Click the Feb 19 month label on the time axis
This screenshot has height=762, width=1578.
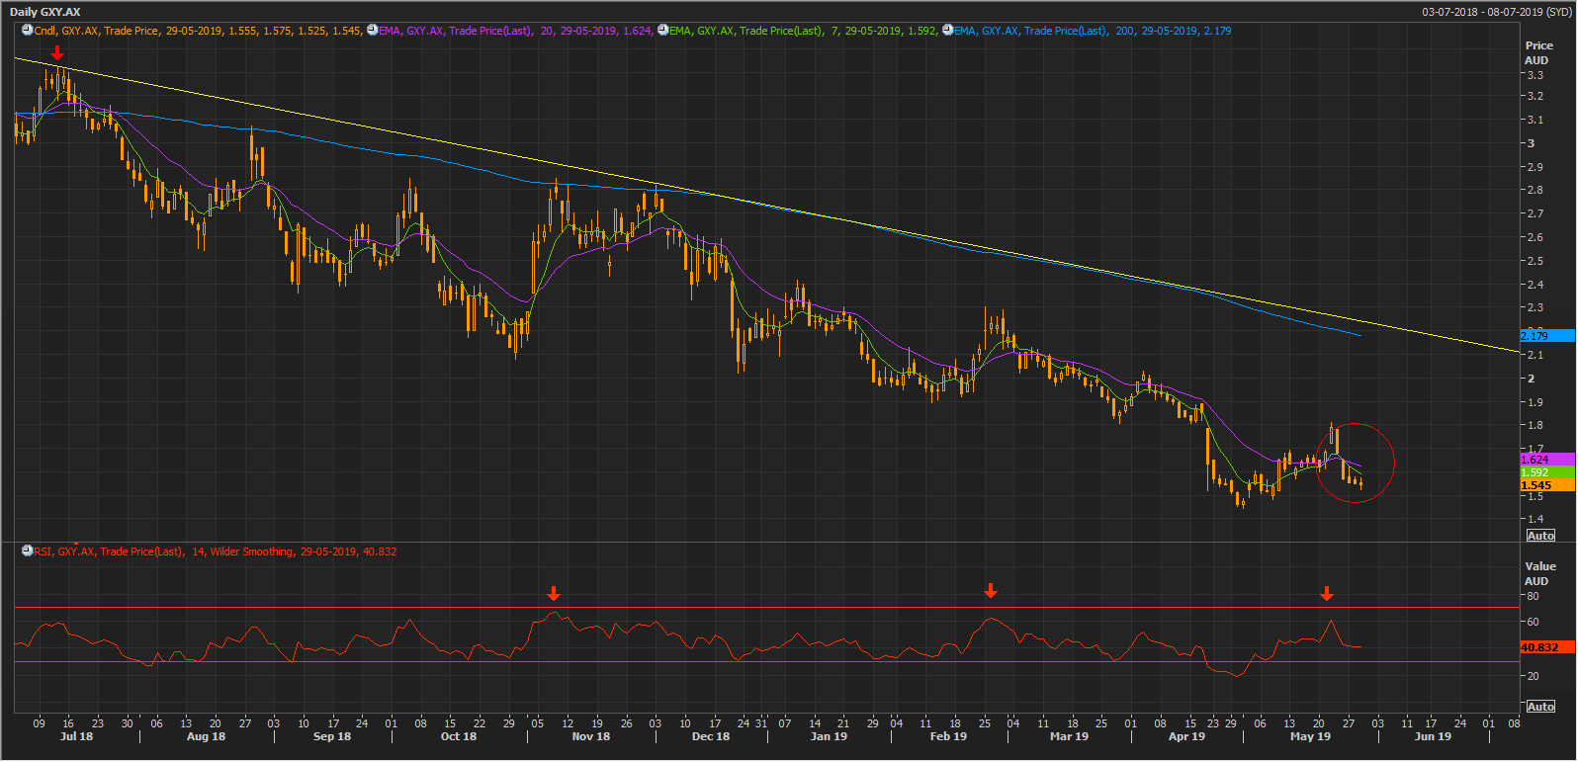click(x=948, y=736)
